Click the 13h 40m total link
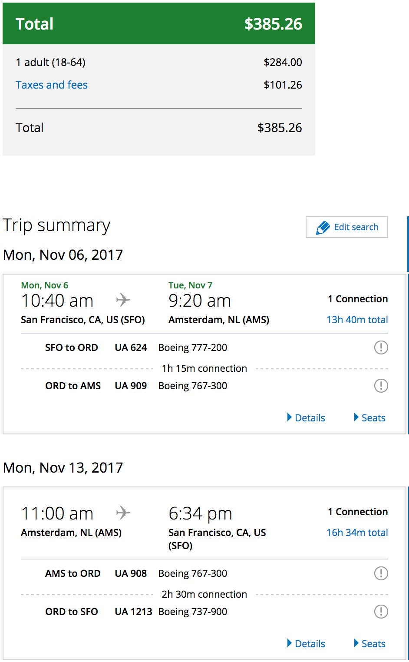Screen dimensions: 409x662 pos(357,320)
